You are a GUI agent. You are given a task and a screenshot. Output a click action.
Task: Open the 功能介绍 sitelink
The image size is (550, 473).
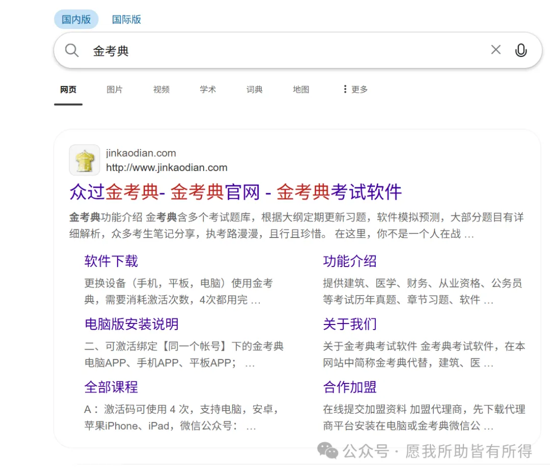(x=350, y=261)
